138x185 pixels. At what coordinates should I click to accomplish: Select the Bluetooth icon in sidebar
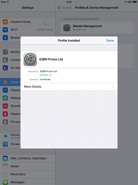click(5, 37)
